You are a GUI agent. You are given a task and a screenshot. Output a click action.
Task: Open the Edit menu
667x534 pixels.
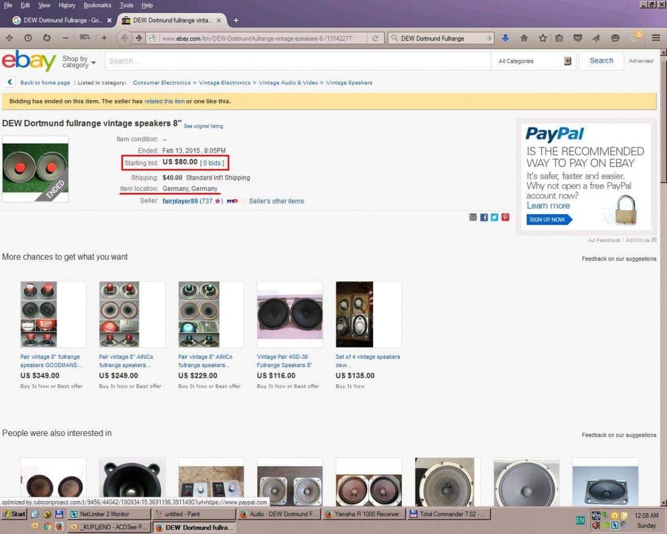click(x=26, y=5)
